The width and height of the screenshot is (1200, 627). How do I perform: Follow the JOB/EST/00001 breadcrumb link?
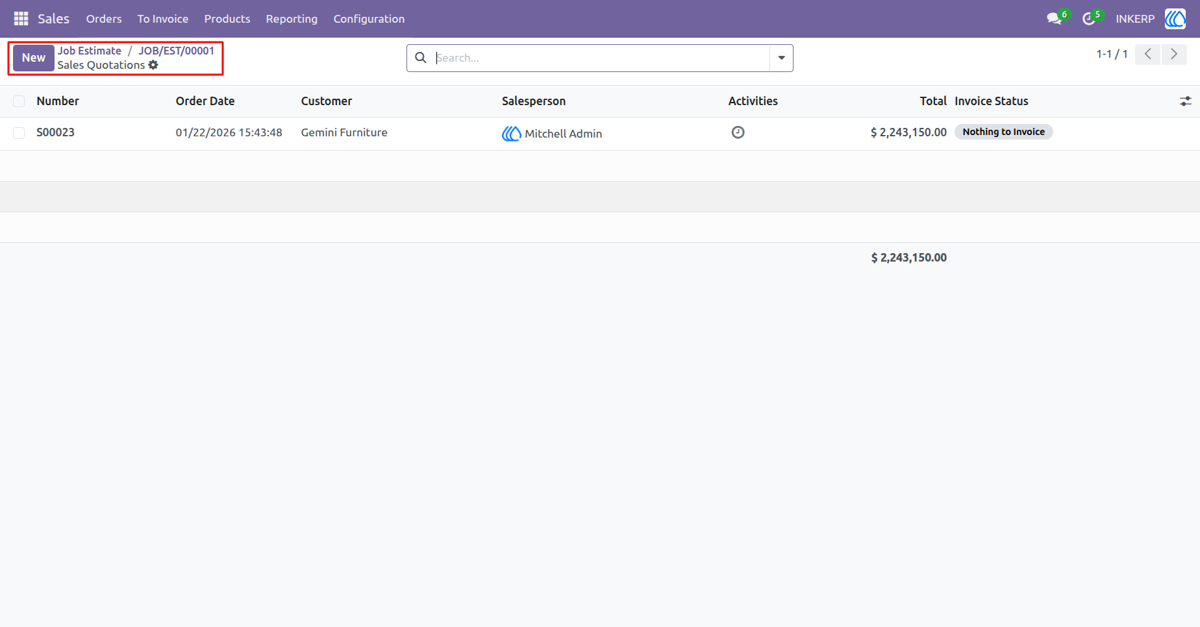pos(176,51)
